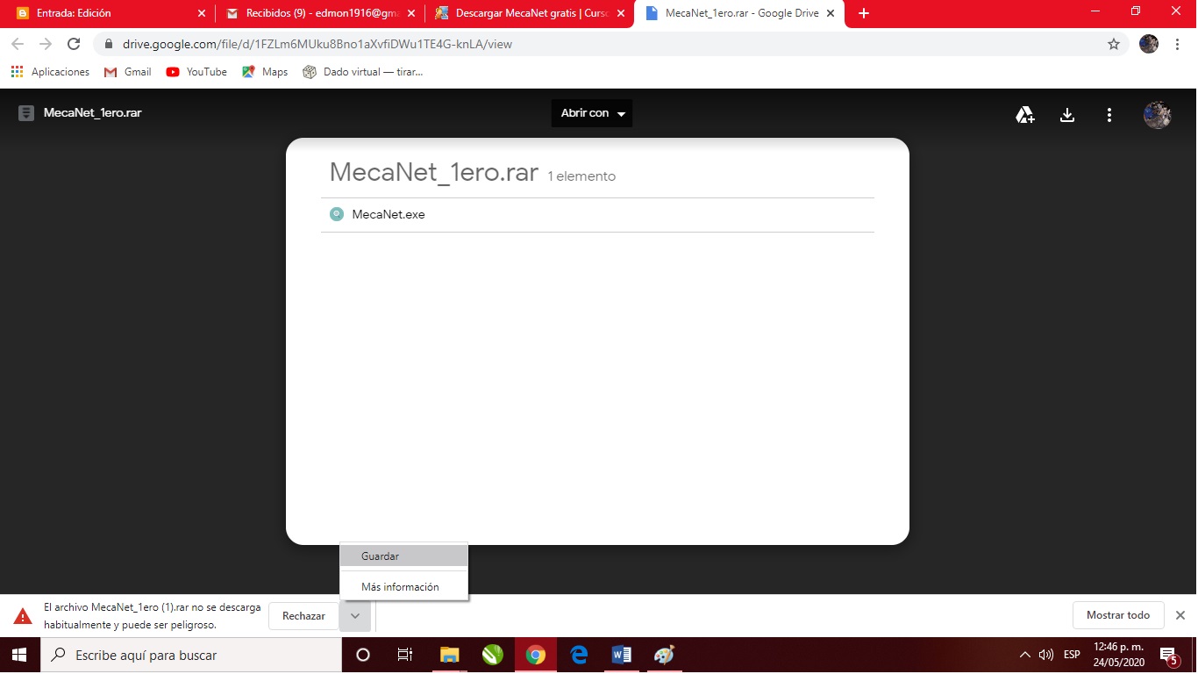Click the "Rechazar" button for download
The height and width of the screenshot is (674, 1198).
click(303, 616)
